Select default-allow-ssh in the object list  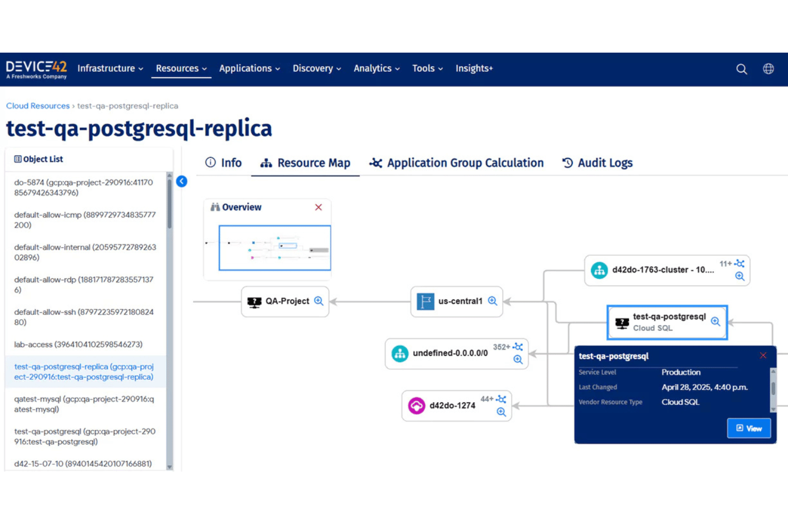pyautogui.click(x=86, y=317)
